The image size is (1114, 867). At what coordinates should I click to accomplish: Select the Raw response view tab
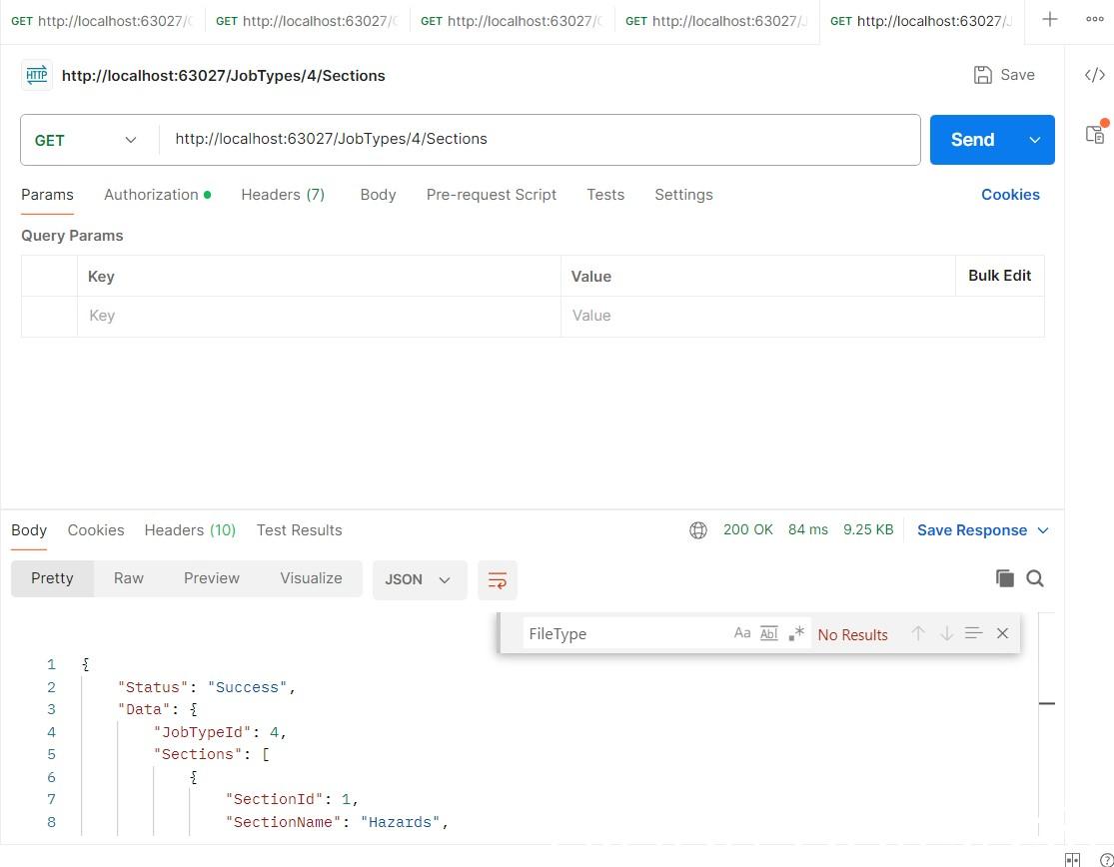point(129,578)
